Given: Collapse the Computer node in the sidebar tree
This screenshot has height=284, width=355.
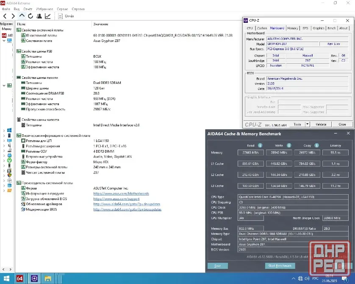Looking at the screenshot, I should [x=4, y=41].
